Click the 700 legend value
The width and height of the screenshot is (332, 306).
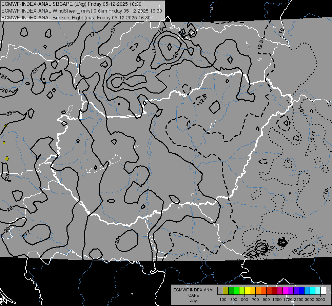[256, 300]
